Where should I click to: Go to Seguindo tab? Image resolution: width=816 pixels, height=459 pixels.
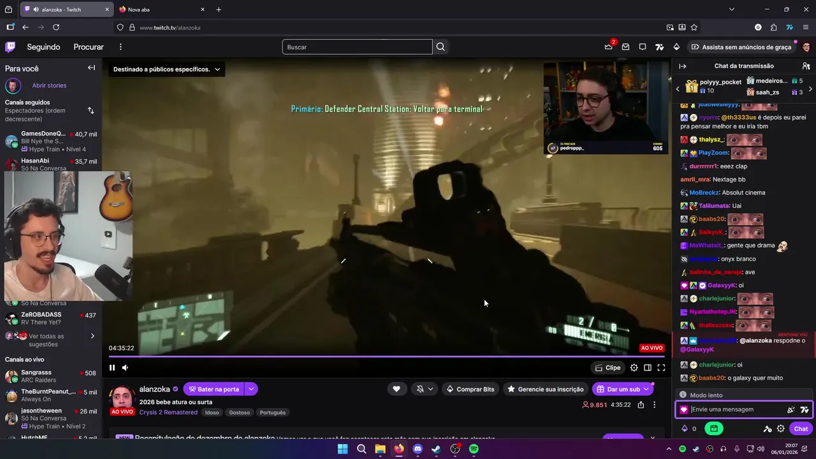(x=43, y=47)
